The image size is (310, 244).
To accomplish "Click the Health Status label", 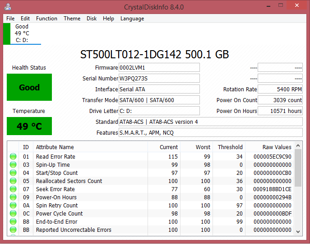I will pyautogui.click(x=29, y=67).
